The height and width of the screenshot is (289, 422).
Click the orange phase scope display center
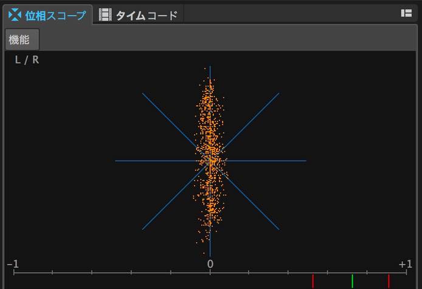point(210,161)
